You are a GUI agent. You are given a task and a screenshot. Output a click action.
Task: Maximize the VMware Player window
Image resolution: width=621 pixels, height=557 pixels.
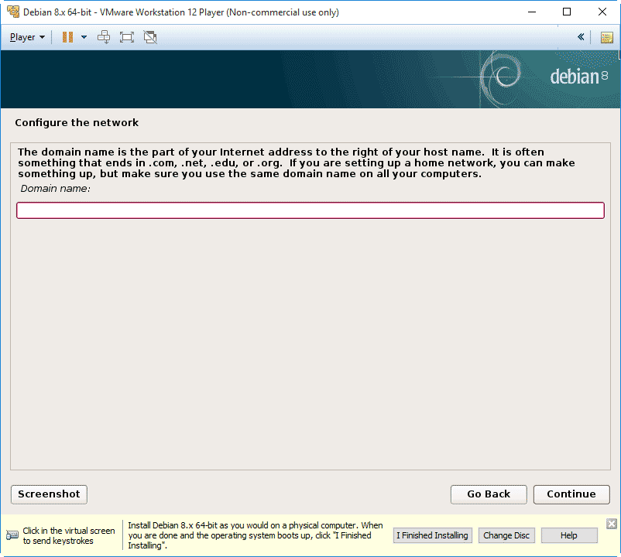coord(567,12)
